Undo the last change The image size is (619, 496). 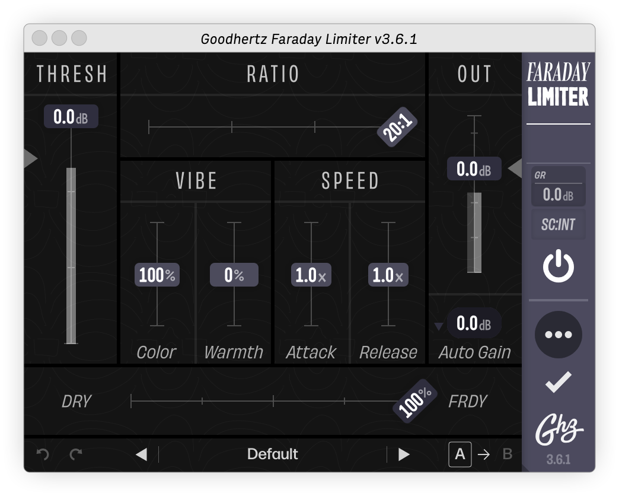[43, 454]
